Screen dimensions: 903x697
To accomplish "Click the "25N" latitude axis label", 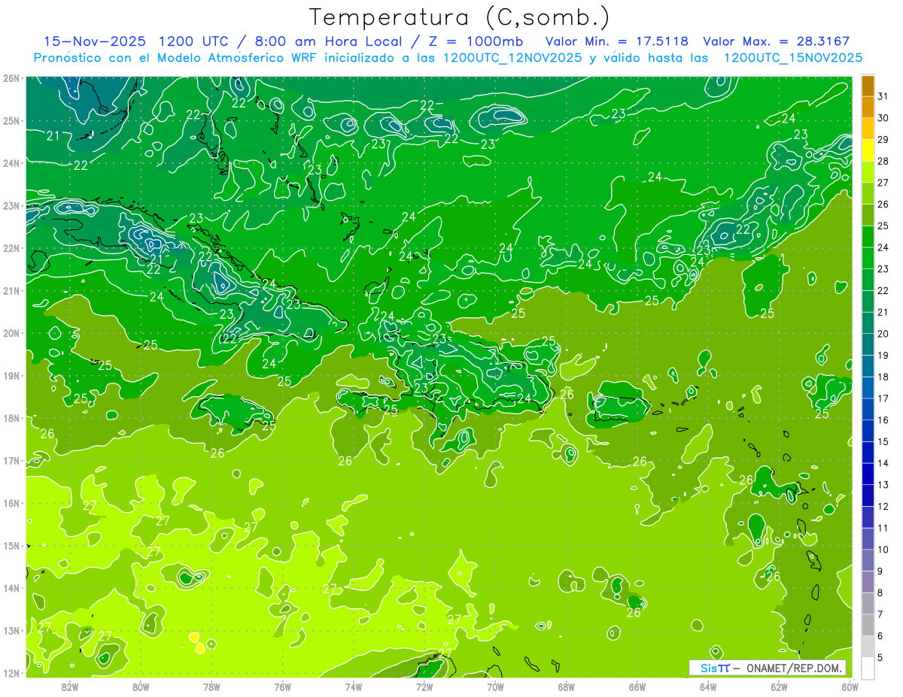I will pos(11,121).
